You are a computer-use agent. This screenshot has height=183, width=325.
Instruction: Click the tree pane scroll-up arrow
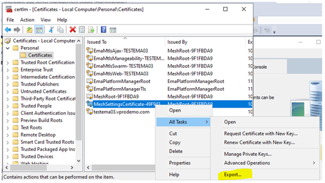click(x=79, y=41)
